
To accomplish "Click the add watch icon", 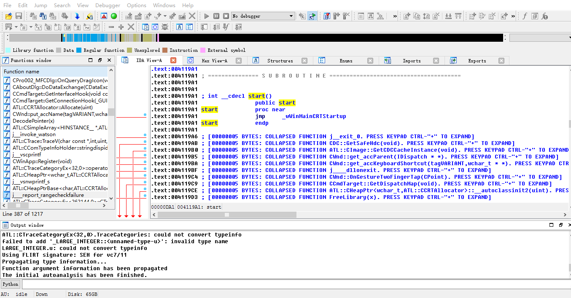I will click(x=337, y=16).
